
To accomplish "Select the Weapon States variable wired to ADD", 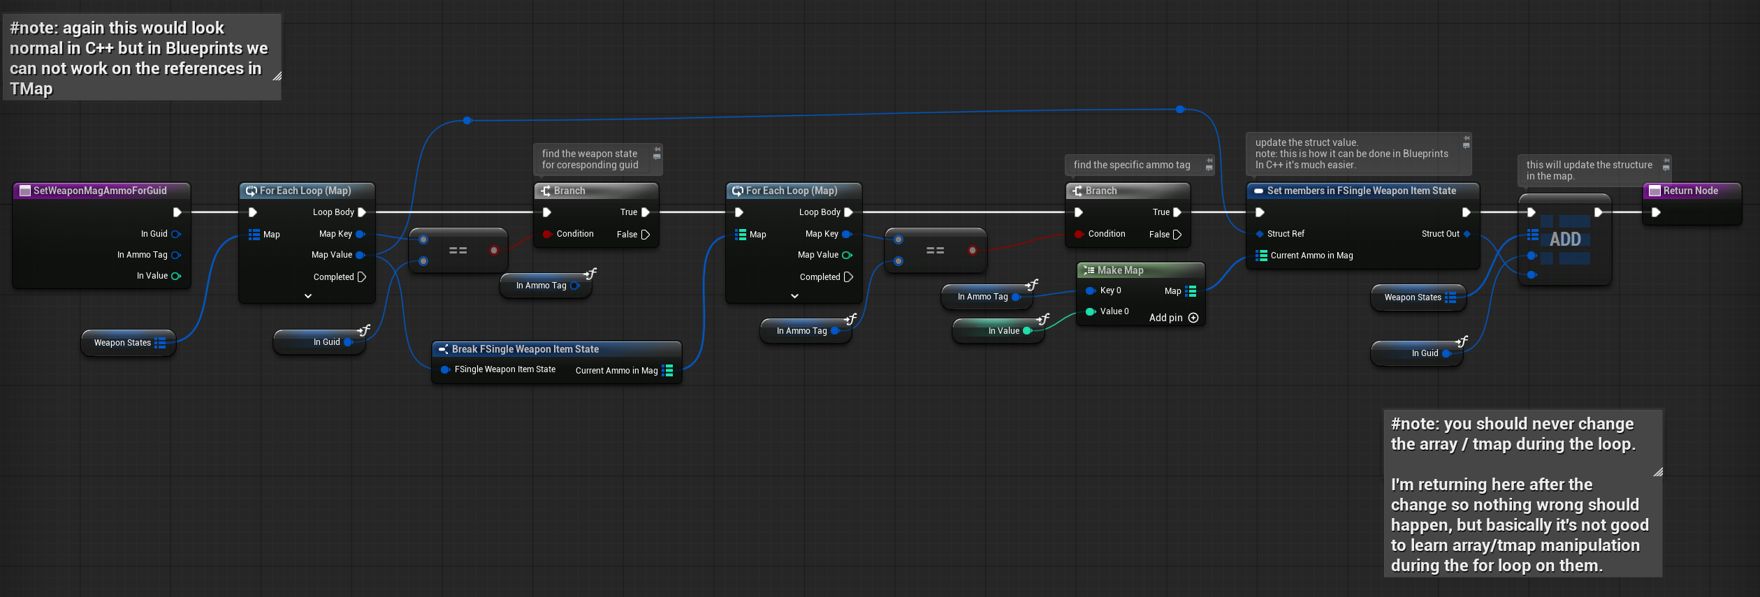I will 1412,297.
